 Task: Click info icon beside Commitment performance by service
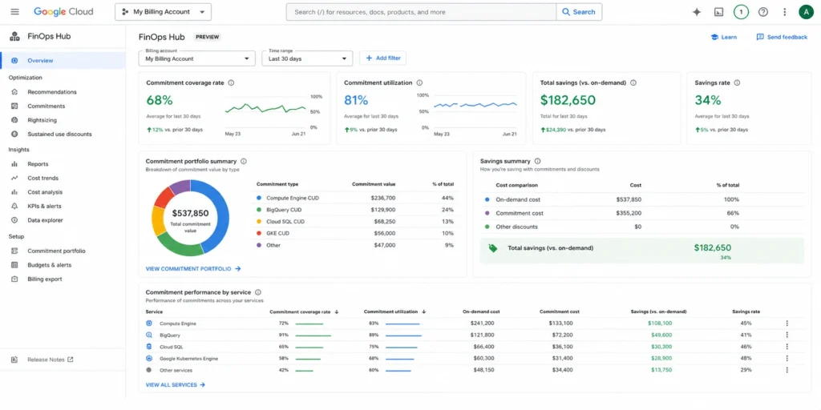tap(257, 292)
